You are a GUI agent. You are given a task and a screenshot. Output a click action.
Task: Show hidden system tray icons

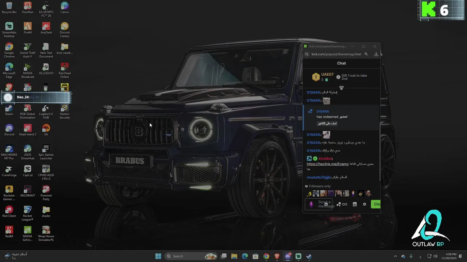(395, 256)
